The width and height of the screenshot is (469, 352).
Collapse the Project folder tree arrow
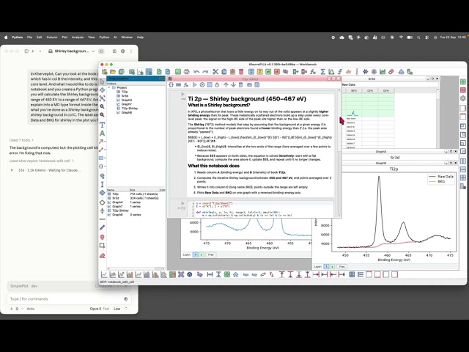tap(109, 87)
